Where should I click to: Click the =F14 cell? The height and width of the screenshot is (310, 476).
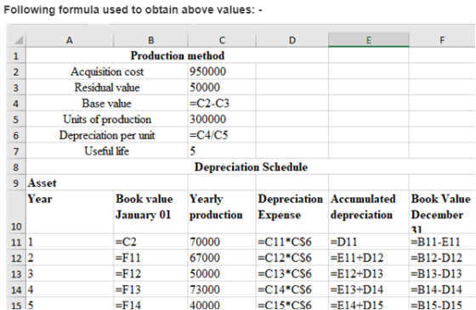150,304
